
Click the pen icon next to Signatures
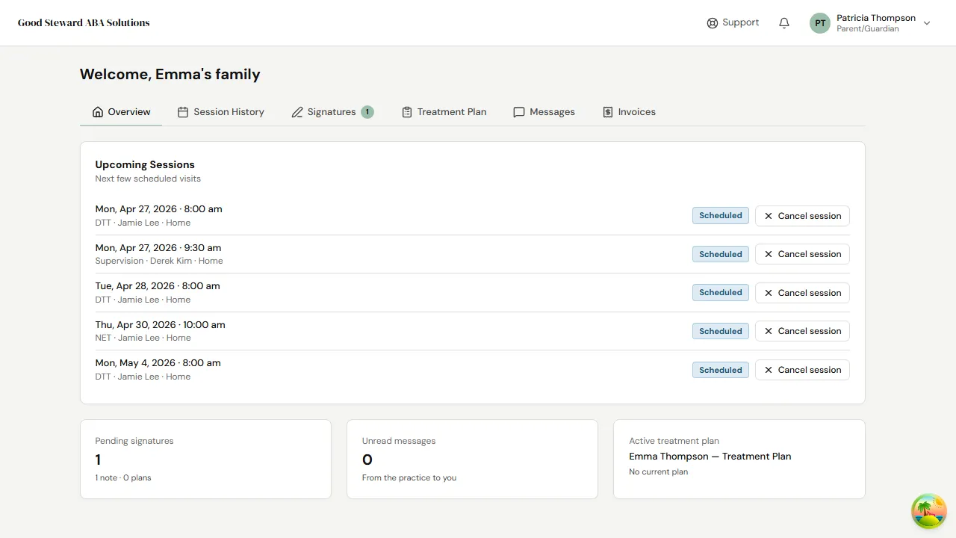pyautogui.click(x=297, y=111)
